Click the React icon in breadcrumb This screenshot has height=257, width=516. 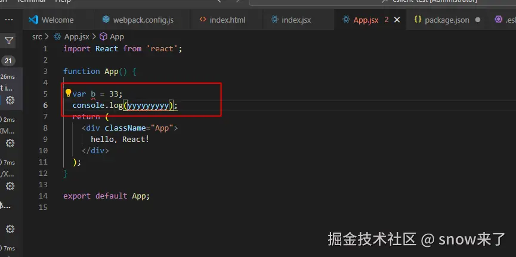tap(58, 36)
